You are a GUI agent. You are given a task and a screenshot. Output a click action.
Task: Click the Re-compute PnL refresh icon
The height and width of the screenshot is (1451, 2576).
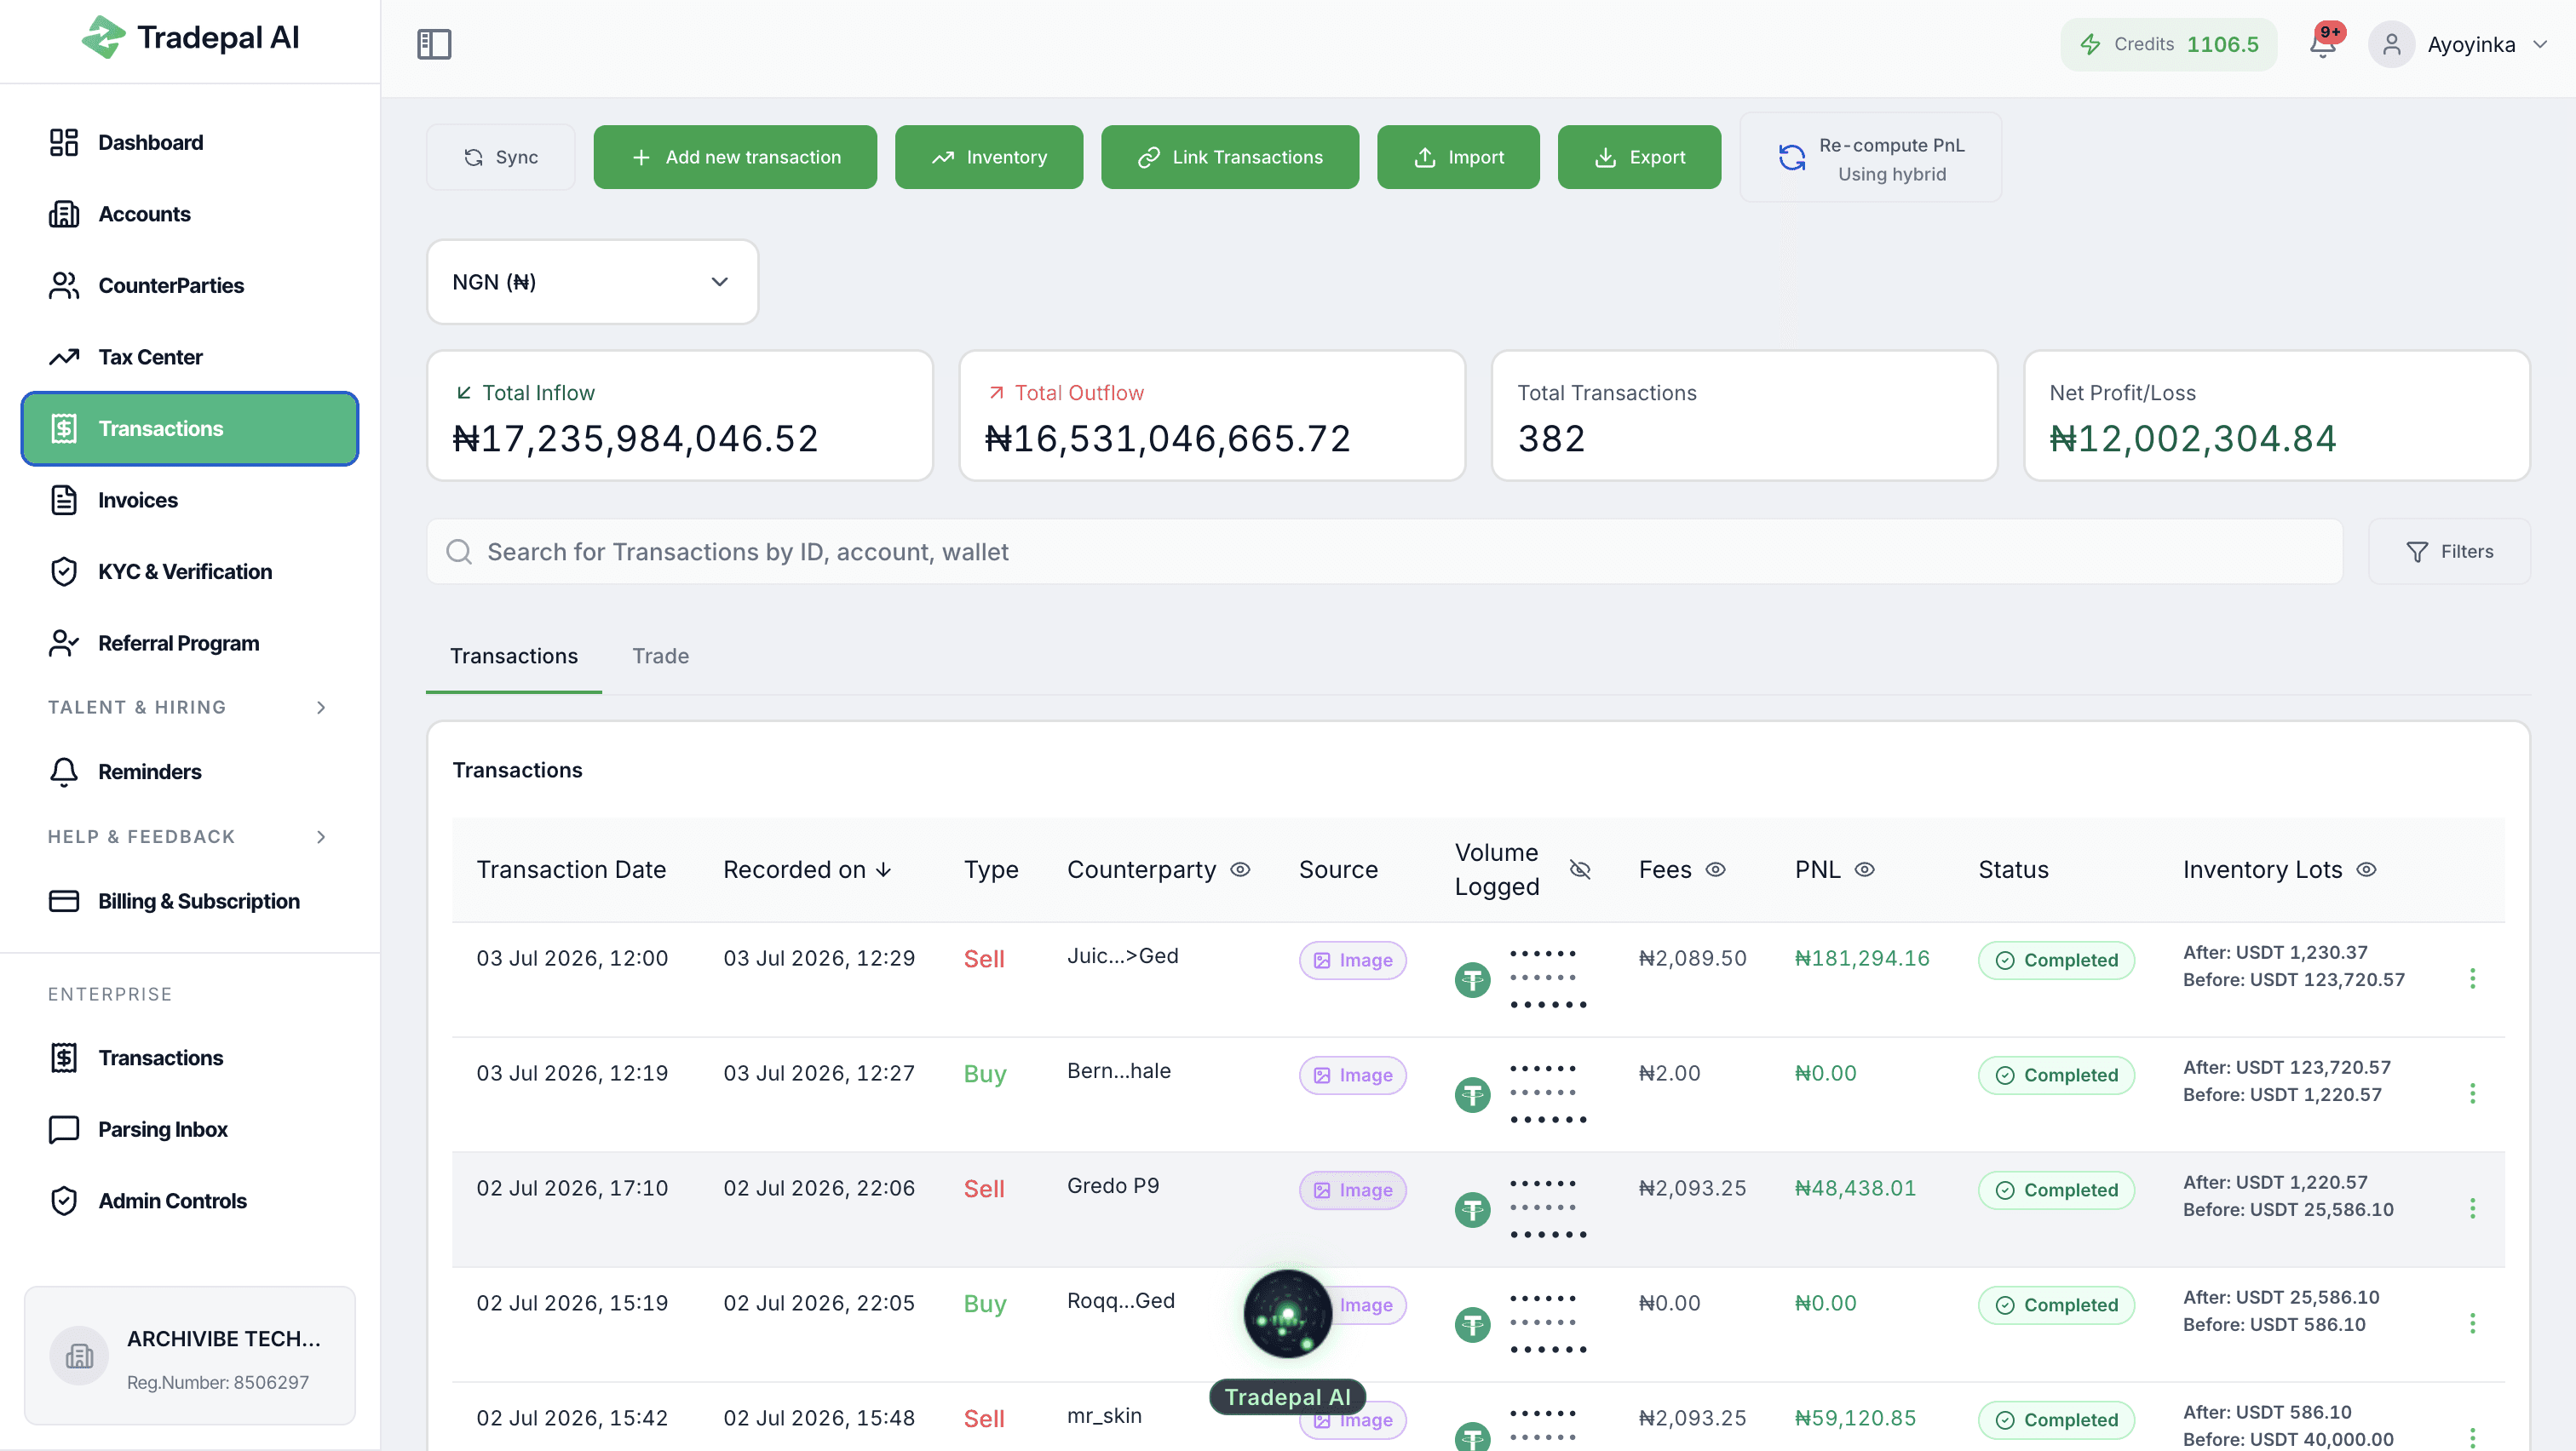(1792, 157)
